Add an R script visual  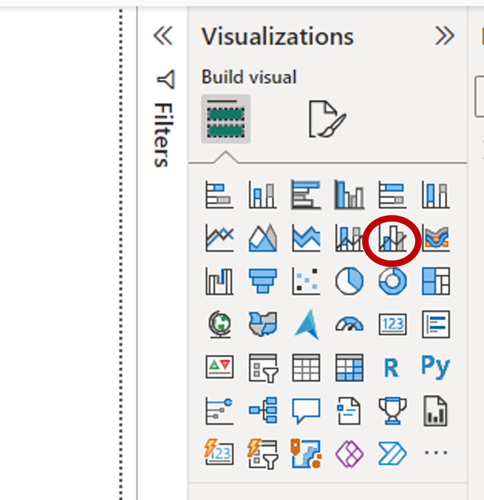pos(391,367)
